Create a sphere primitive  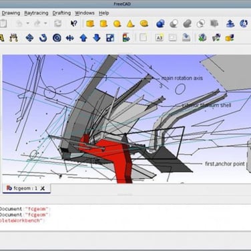click(117, 23)
